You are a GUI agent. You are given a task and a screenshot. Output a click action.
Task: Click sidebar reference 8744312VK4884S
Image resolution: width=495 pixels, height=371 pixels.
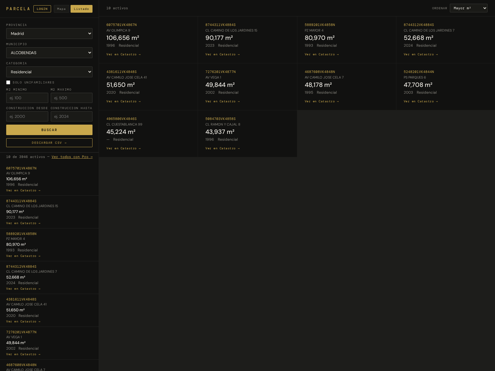pyautogui.click(x=21, y=267)
